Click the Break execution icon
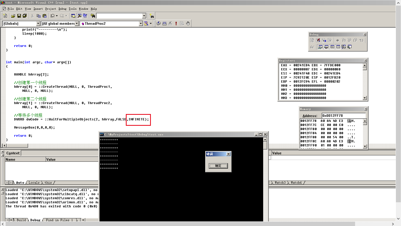The width and height of the screenshot is (401, 226). pyautogui.click(x=324, y=40)
